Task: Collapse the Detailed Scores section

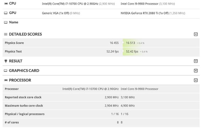Action: [x=196, y=34]
